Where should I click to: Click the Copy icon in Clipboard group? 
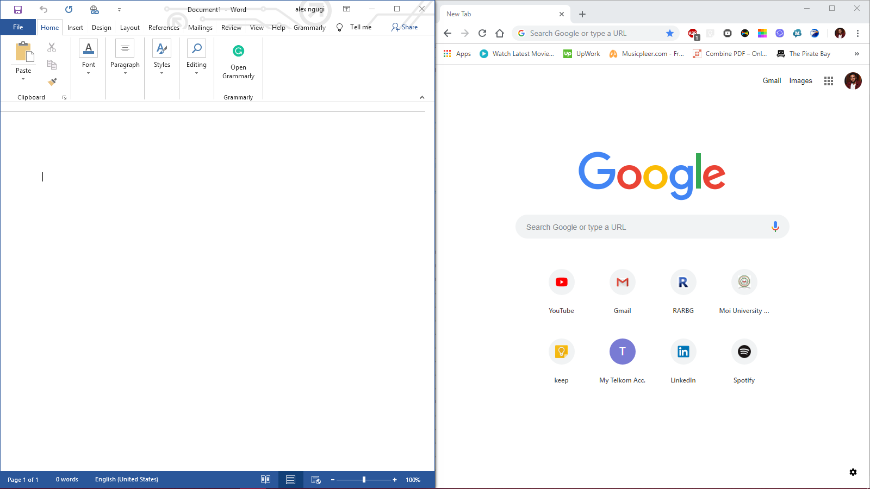tap(52, 65)
